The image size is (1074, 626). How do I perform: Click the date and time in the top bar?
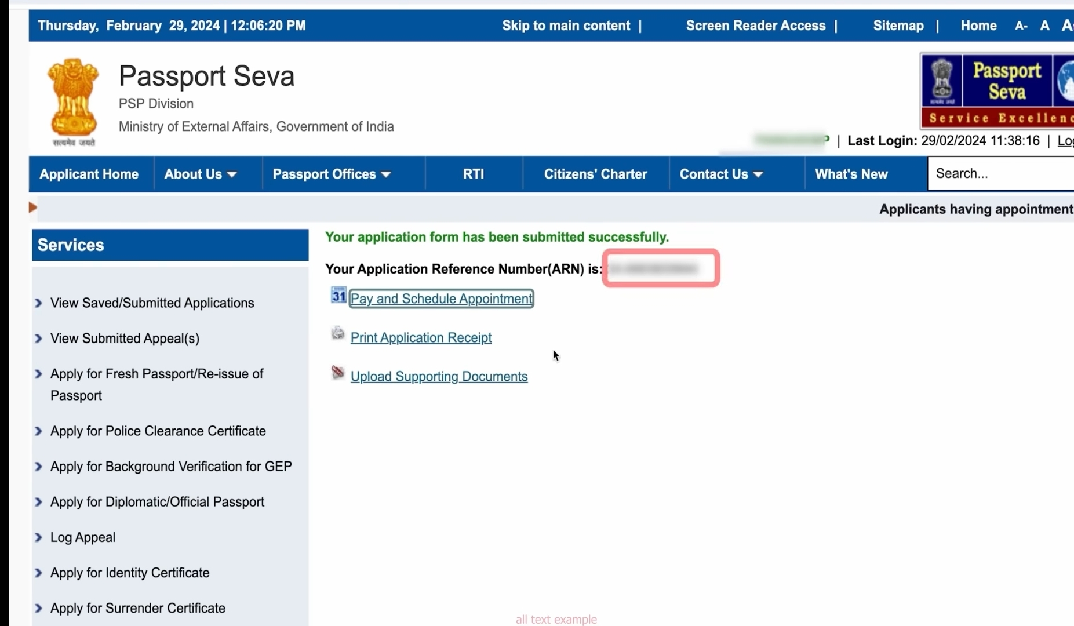(172, 26)
